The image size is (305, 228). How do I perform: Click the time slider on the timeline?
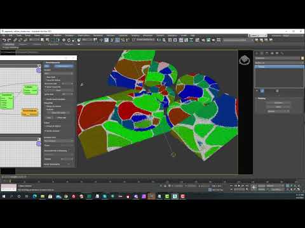6,180
